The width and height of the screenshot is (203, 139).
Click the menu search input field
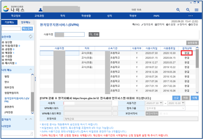coord(11,29)
